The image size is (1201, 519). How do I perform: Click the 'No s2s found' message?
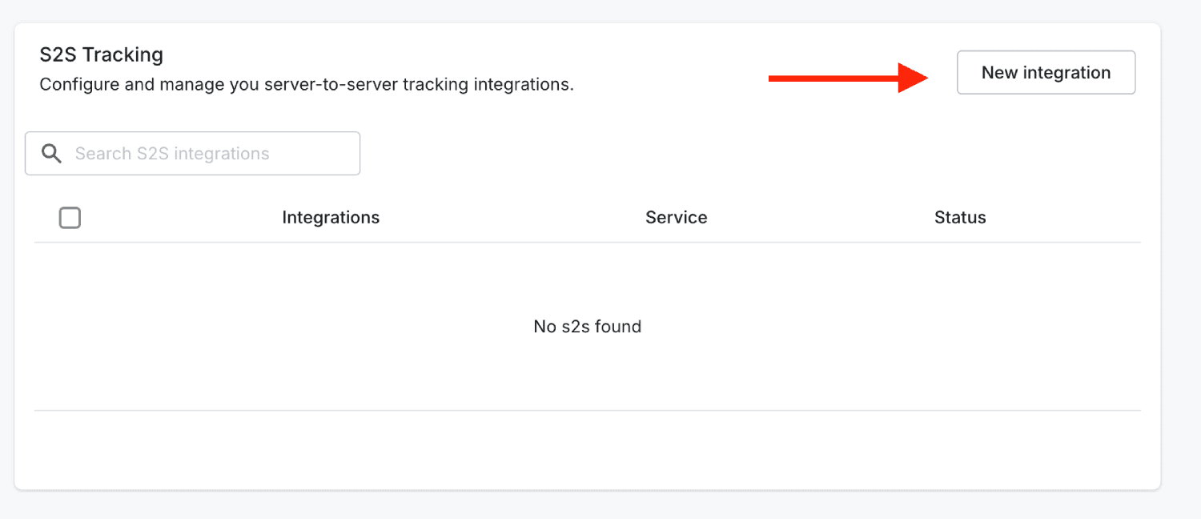pyautogui.click(x=588, y=326)
